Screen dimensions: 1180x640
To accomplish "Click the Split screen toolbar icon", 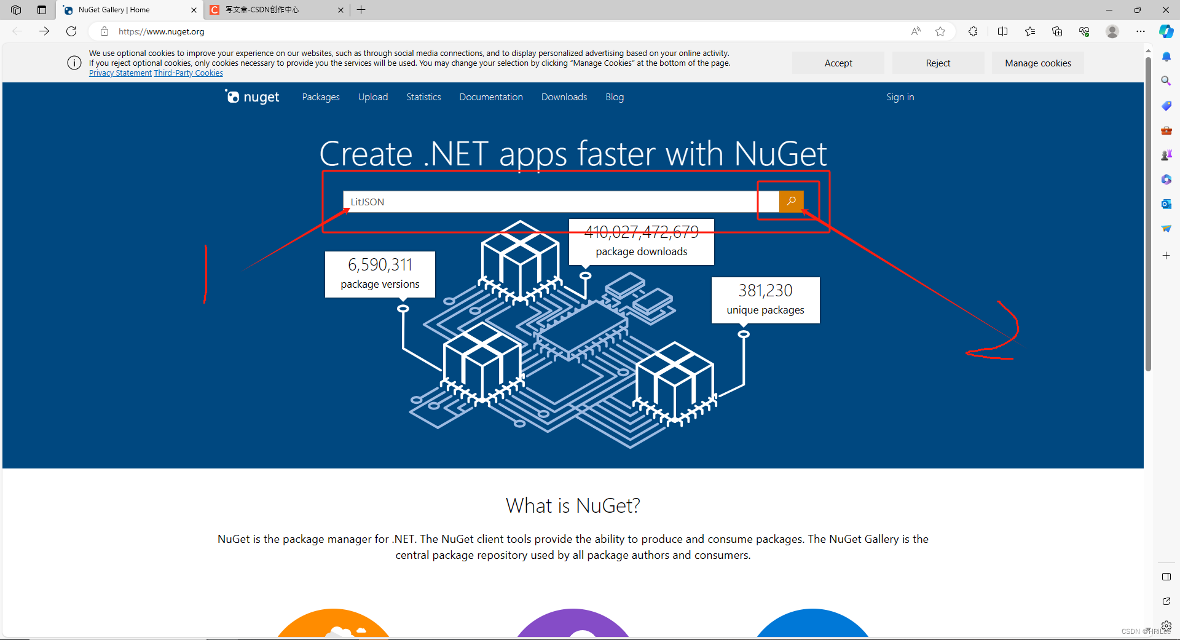I will point(1003,31).
